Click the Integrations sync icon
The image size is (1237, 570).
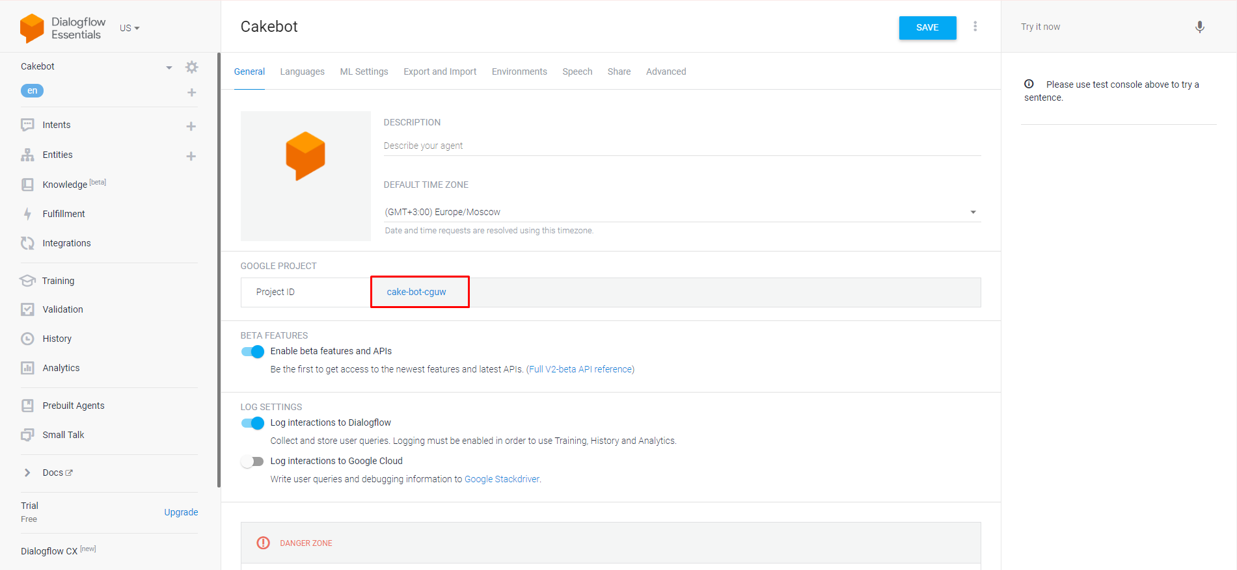point(27,243)
